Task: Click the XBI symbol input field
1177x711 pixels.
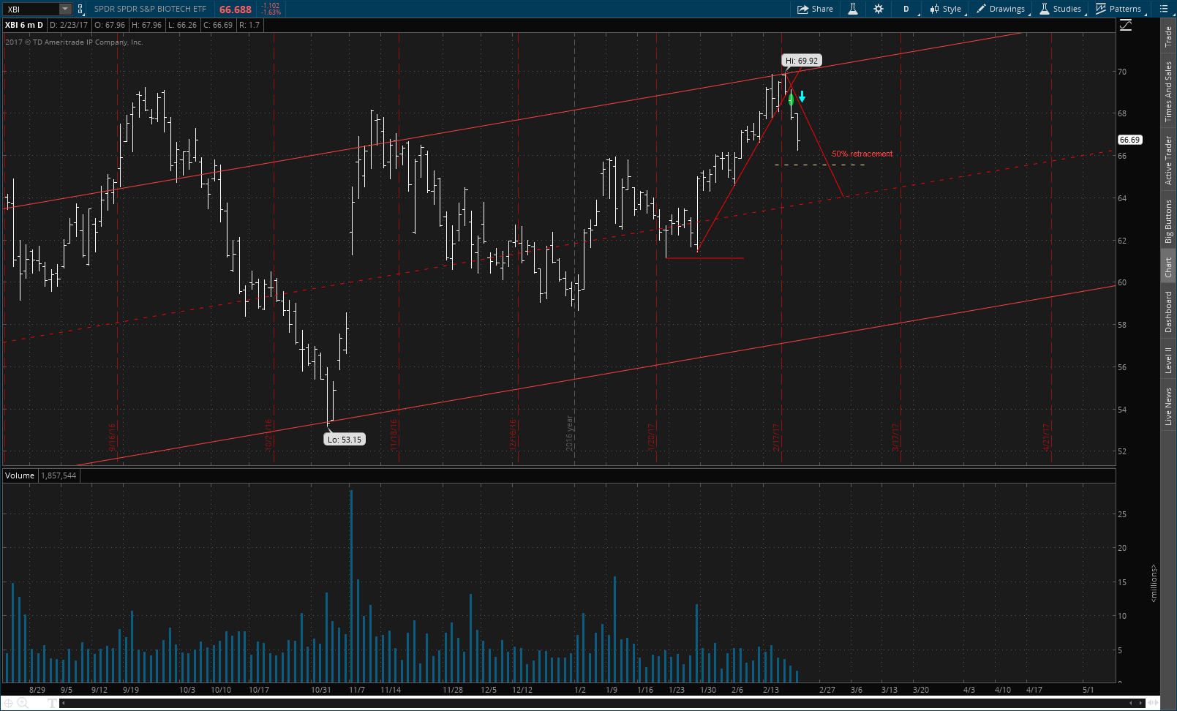Action: [31, 9]
